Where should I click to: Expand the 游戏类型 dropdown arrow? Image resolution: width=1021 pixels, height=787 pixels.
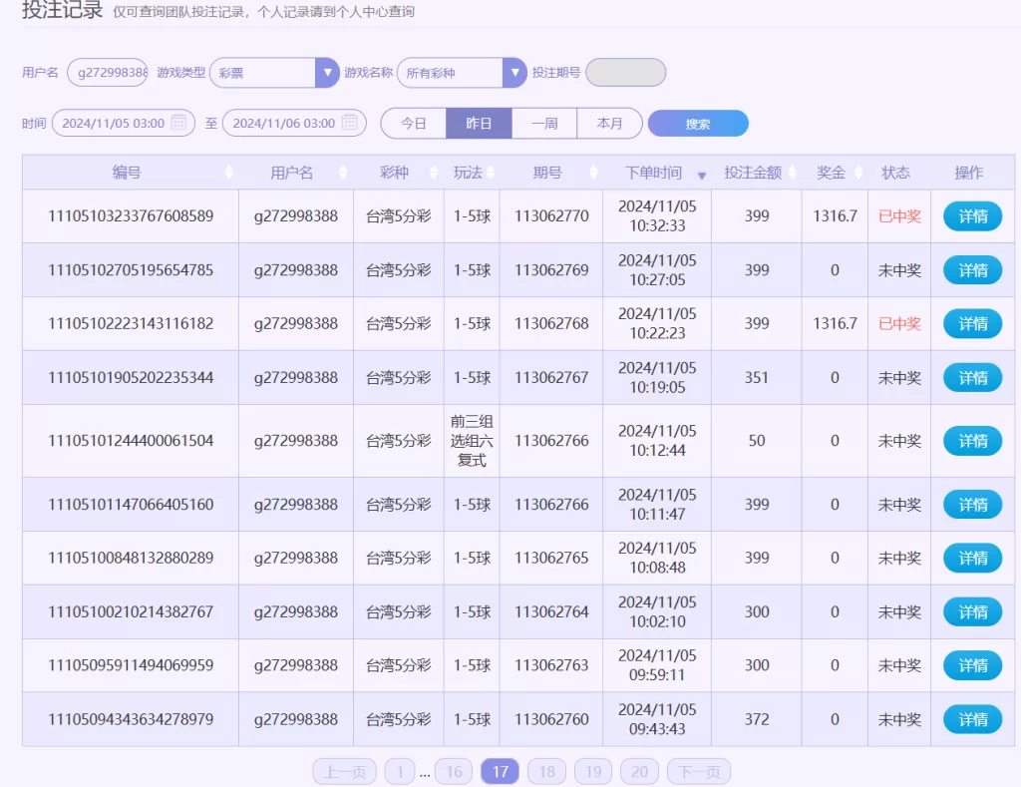327,72
